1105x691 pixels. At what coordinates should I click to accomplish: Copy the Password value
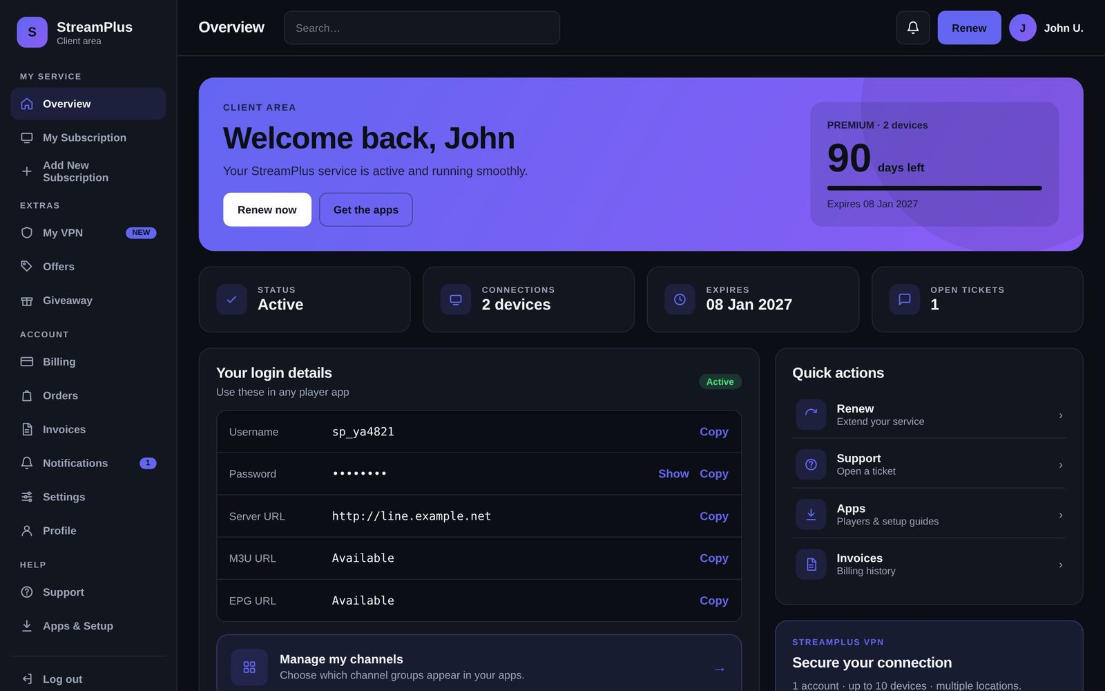[x=714, y=474]
